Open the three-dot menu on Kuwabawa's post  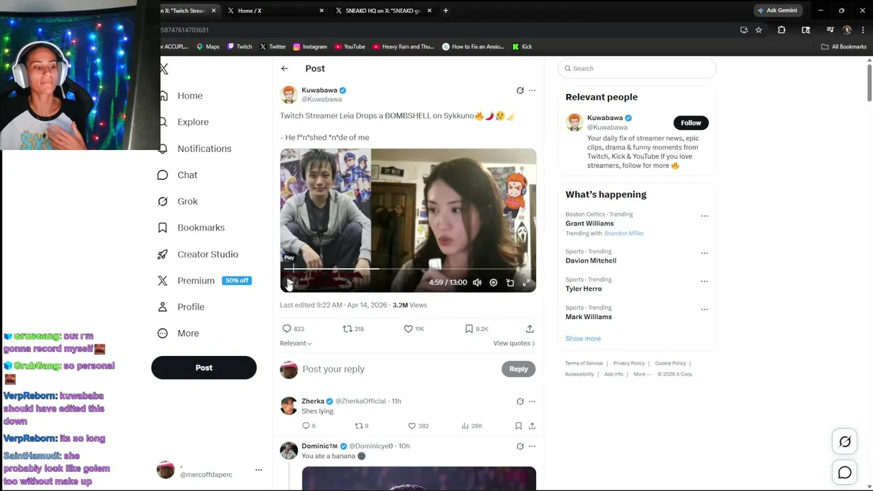pyautogui.click(x=532, y=90)
